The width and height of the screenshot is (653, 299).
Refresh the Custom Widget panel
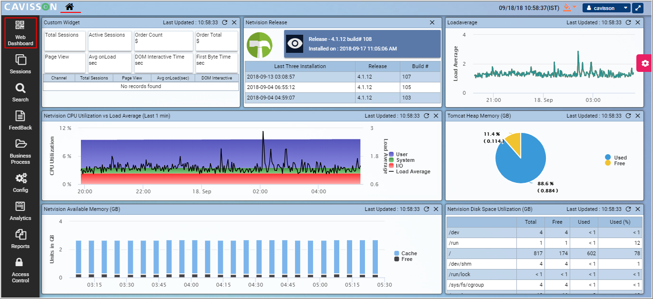(225, 22)
